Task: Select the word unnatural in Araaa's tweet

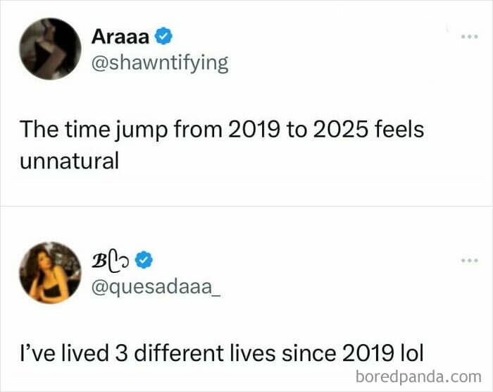Action: 70,161
